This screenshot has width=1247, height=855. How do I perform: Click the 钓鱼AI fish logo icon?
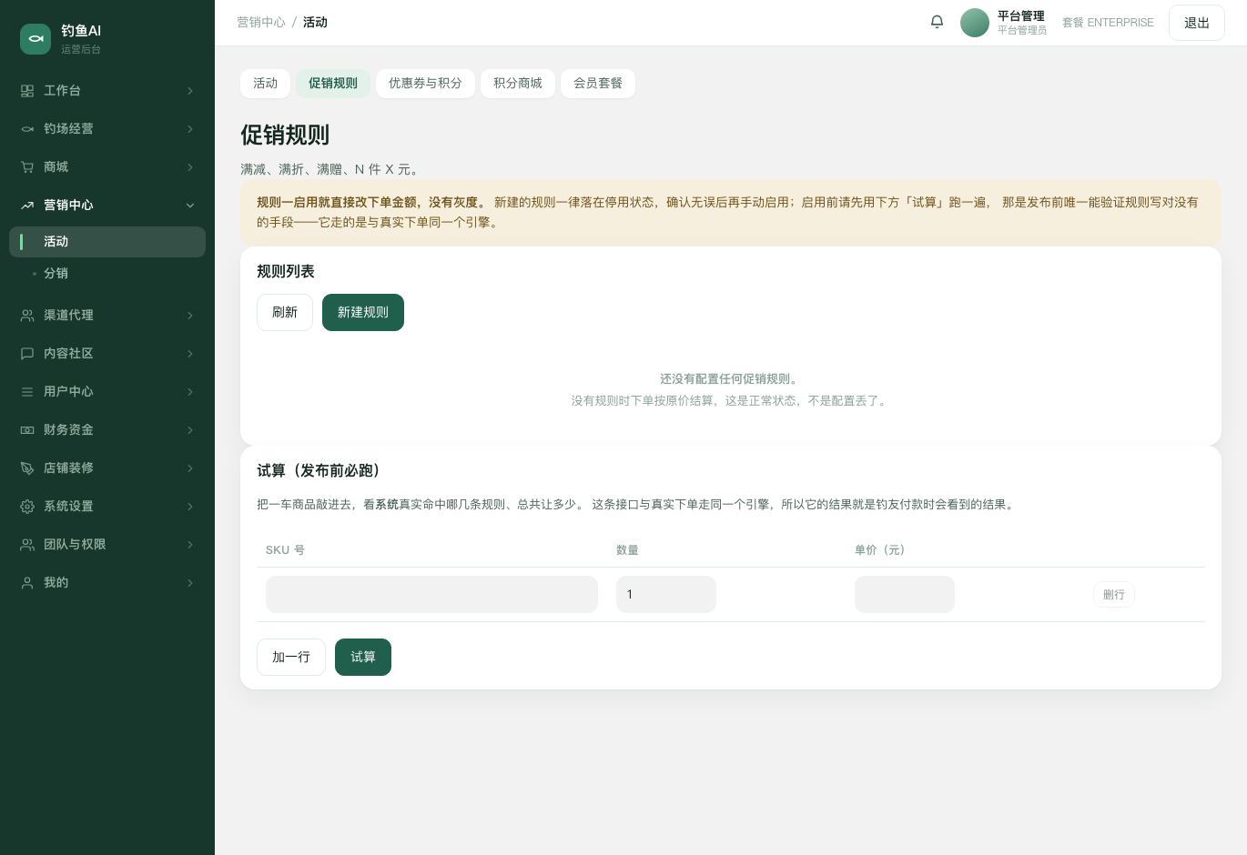(35, 39)
